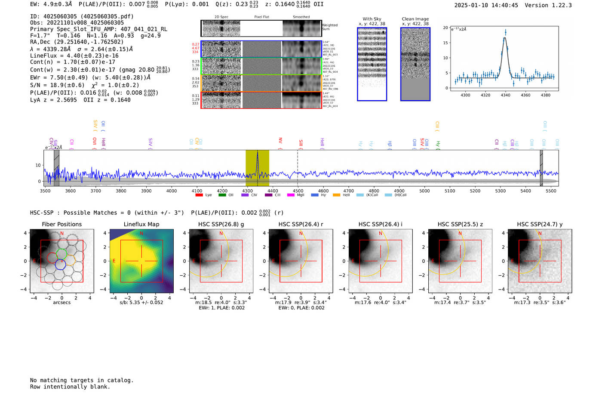Select the blue-bordered fiber spectrum row
Viewport: 602px width, 410px height.
(261, 49)
